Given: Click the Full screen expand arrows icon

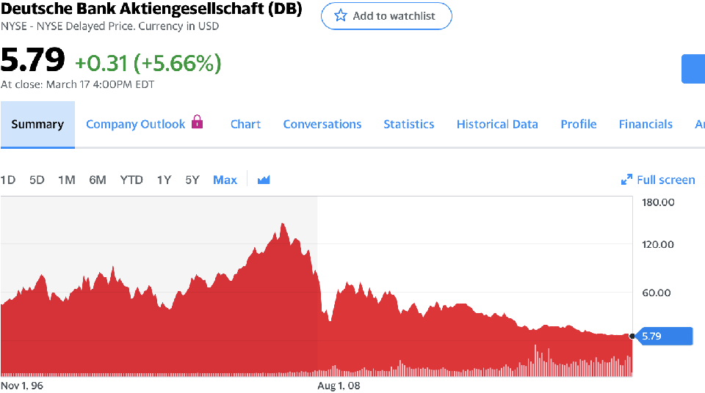Looking at the screenshot, I should tap(626, 180).
